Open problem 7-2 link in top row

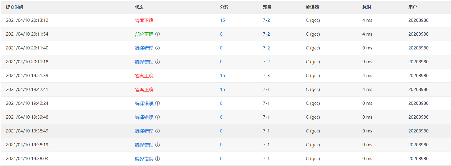click(266, 20)
